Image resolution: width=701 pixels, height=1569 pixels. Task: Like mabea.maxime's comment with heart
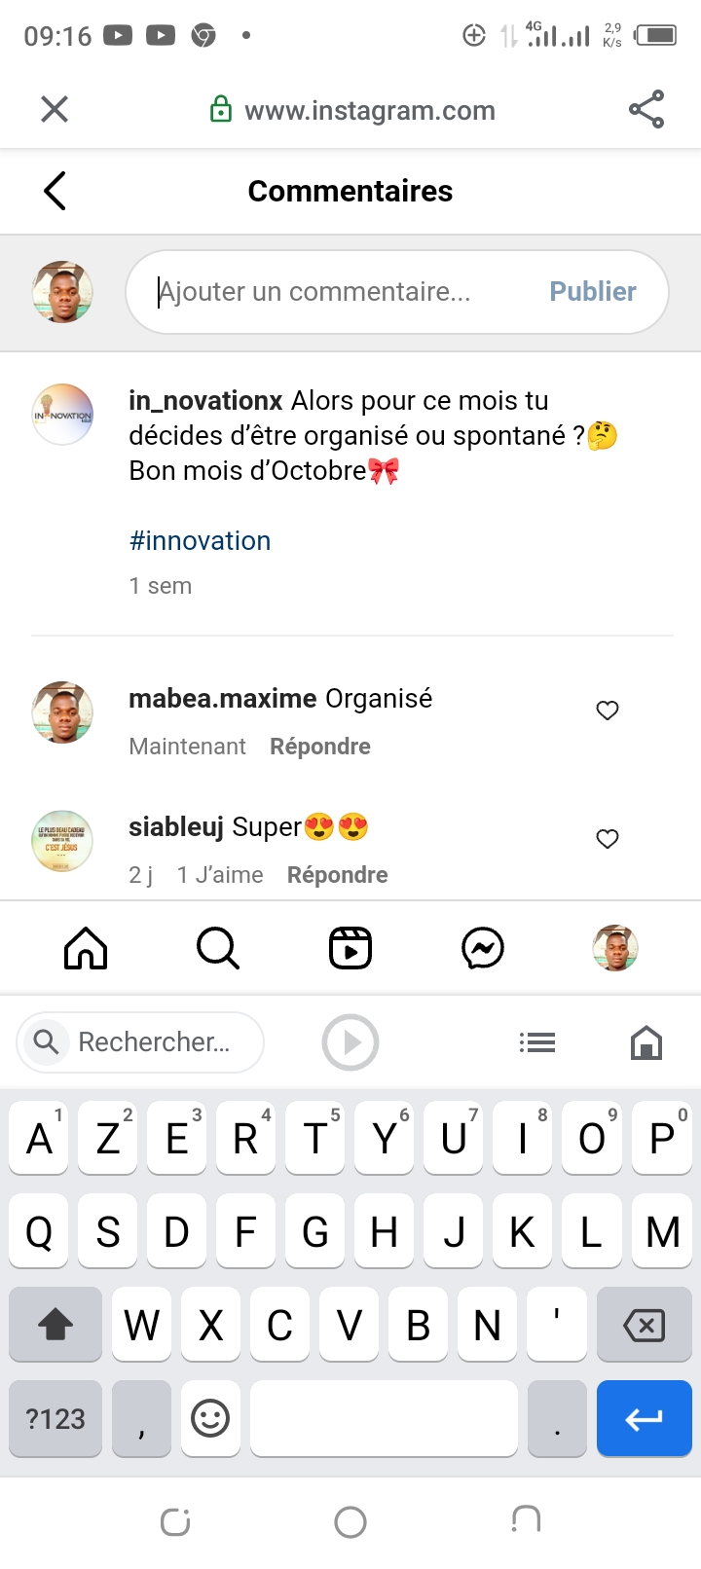(608, 711)
